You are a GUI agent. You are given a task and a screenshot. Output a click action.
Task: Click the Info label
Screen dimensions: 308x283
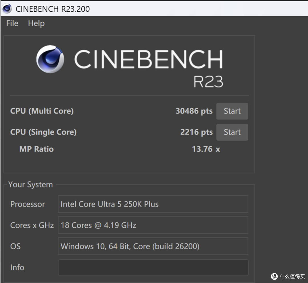tap(17, 268)
